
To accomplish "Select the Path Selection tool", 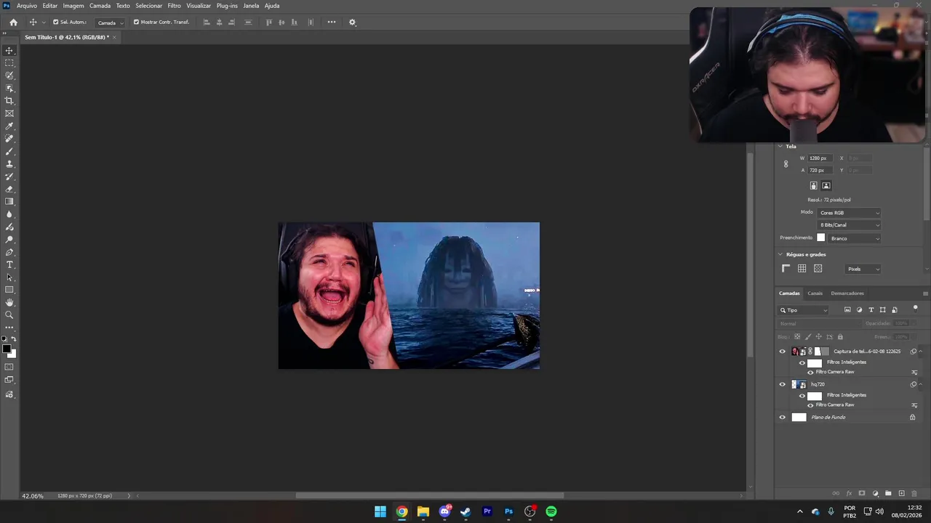I will (9, 277).
